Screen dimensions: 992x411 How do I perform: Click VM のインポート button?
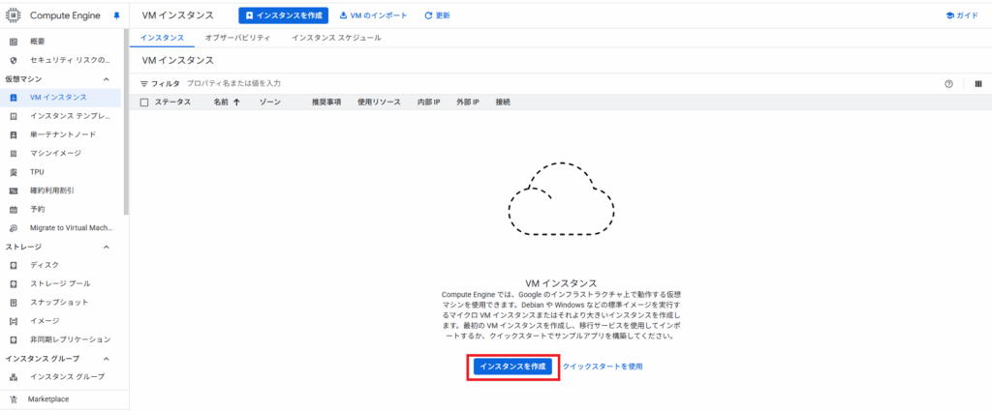373,15
